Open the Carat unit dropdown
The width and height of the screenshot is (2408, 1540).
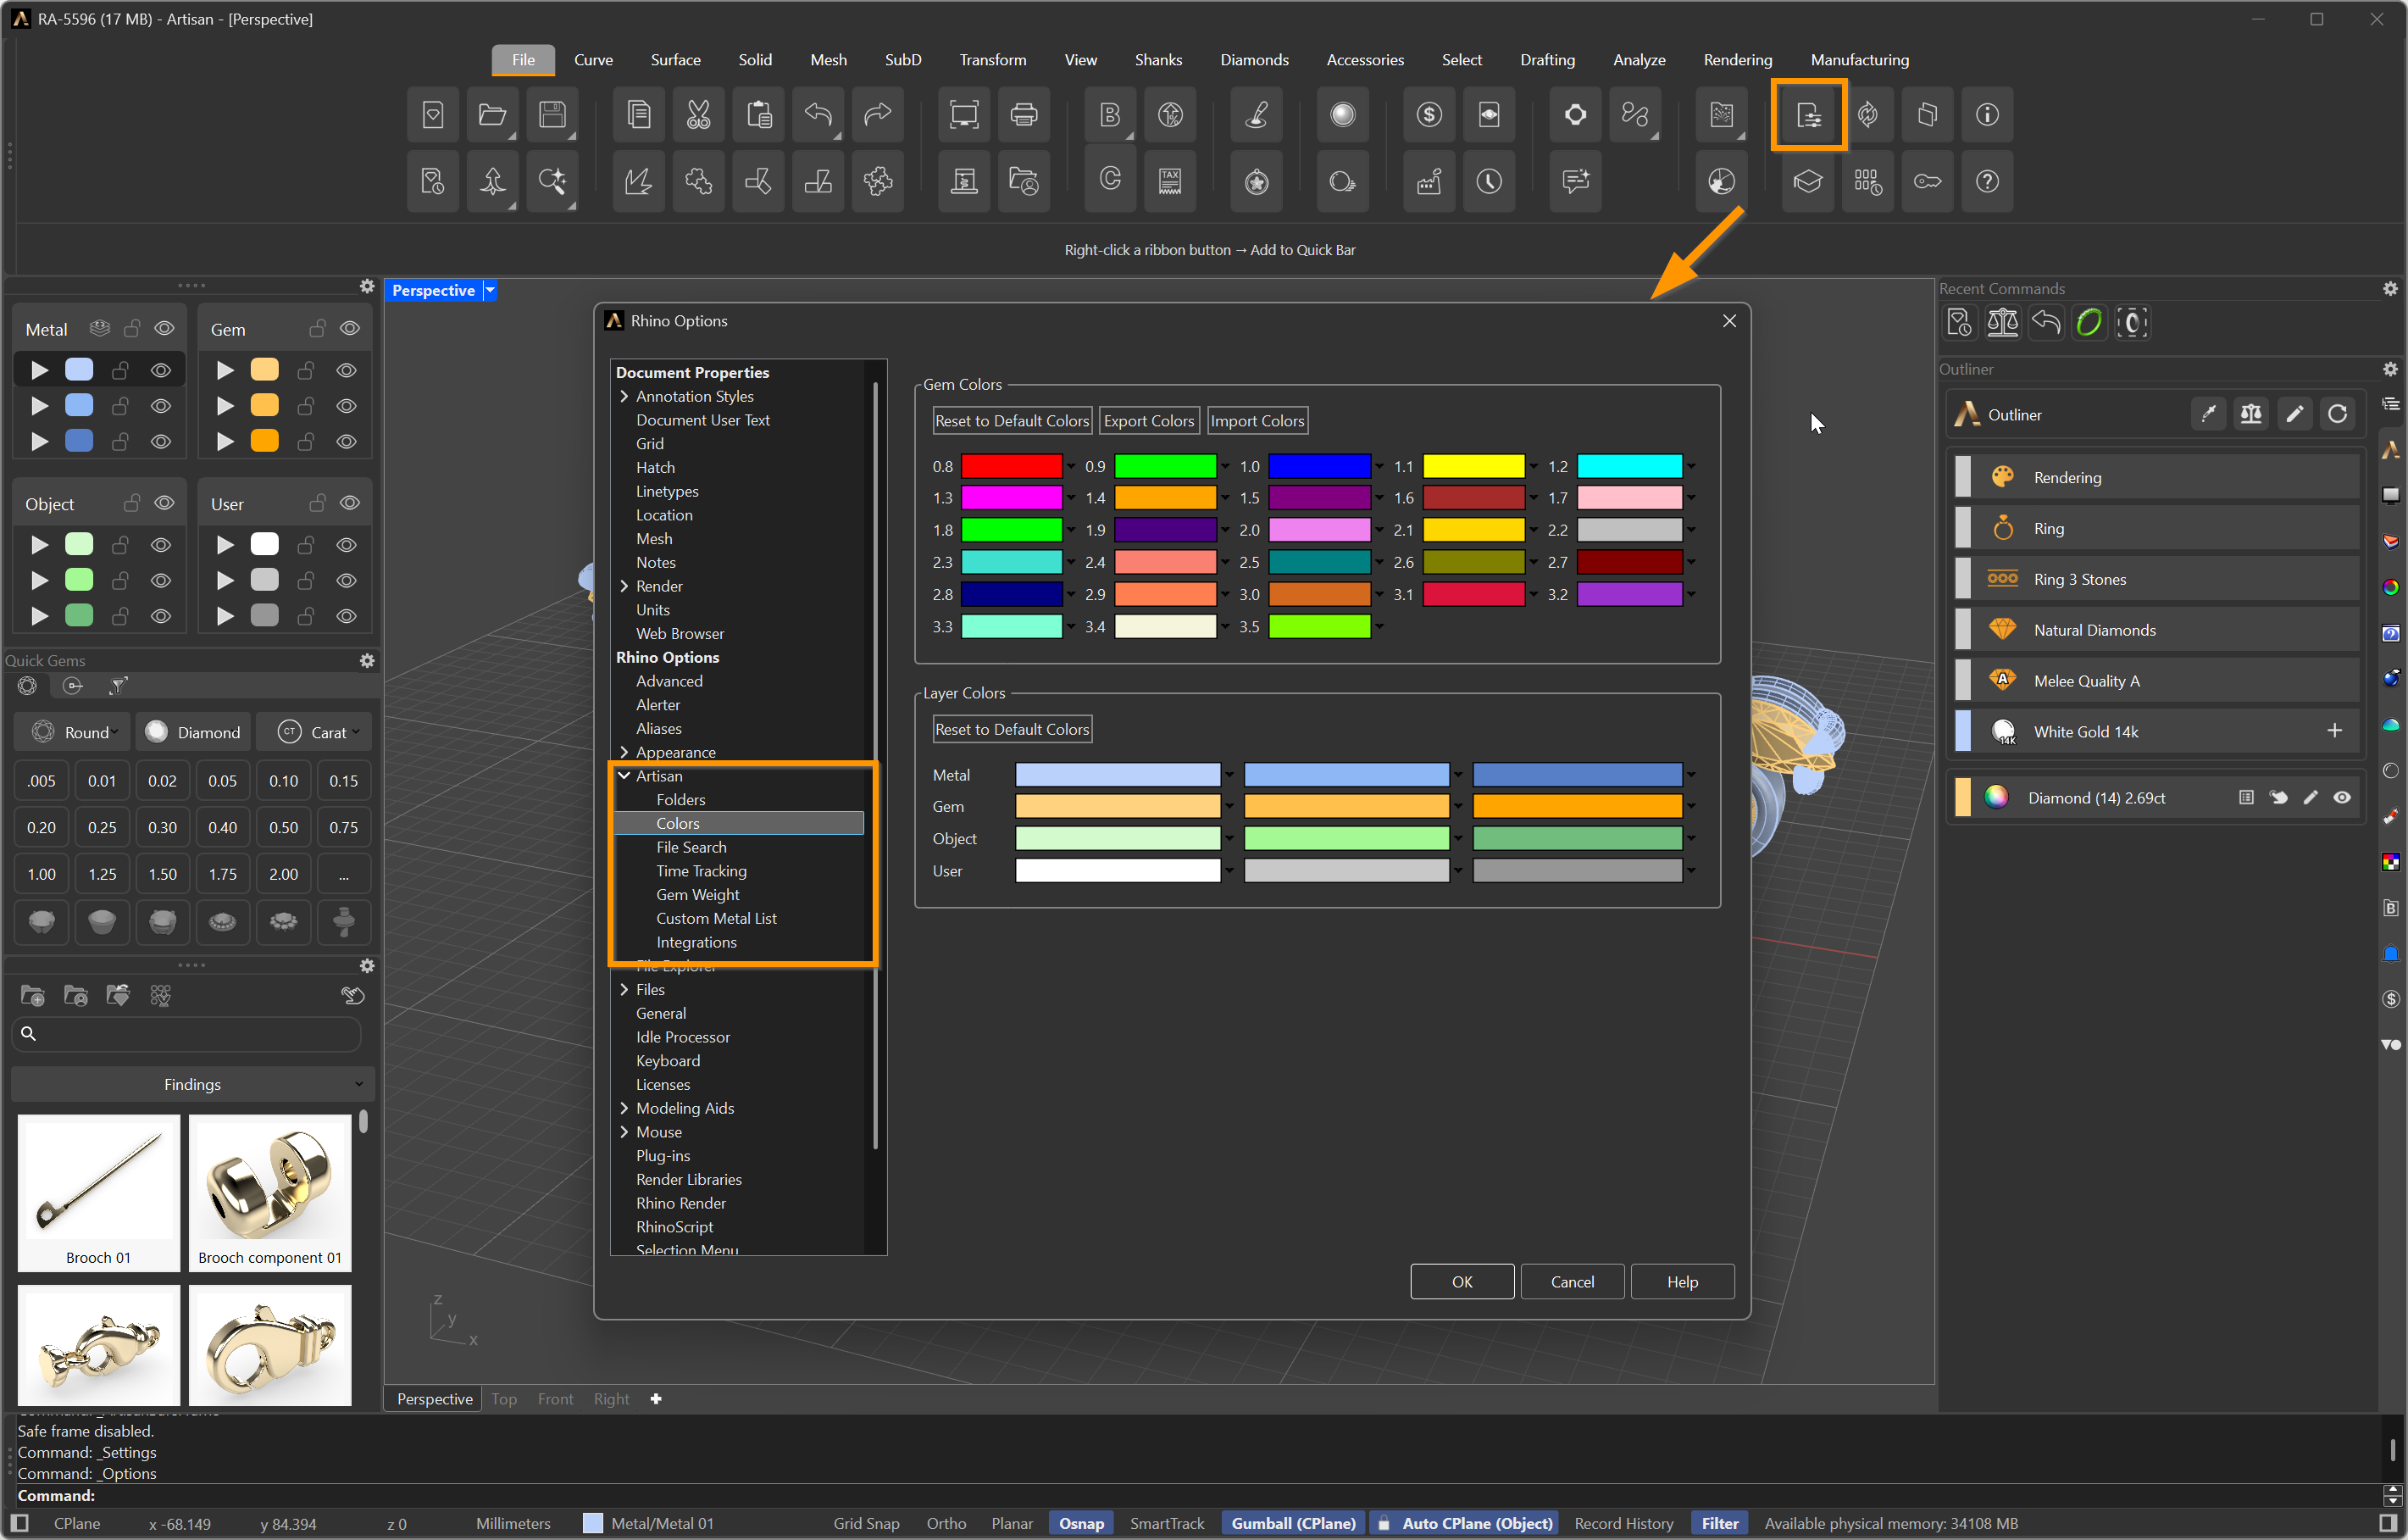click(x=314, y=732)
